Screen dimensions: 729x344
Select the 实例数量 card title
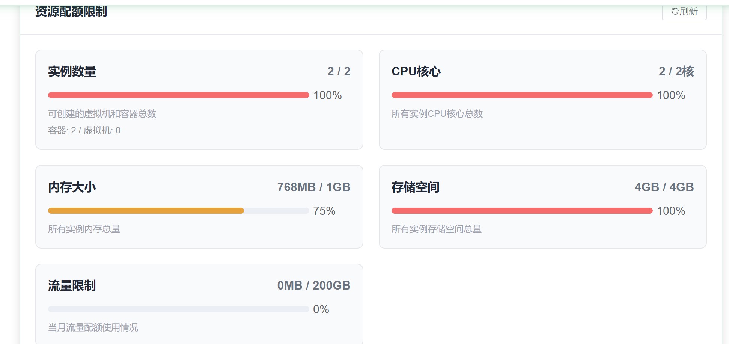point(72,71)
